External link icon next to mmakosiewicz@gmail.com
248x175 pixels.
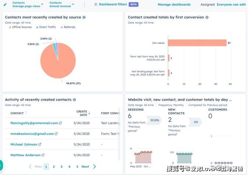coord(56,134)
